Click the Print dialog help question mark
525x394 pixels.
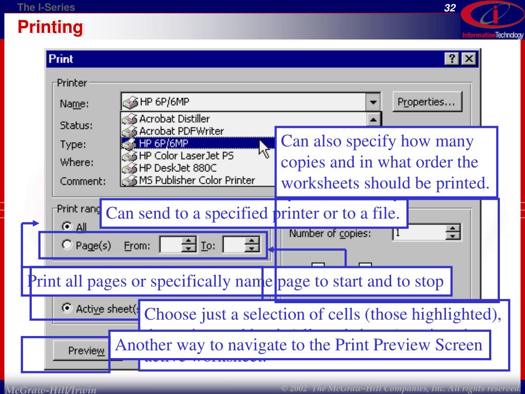click(452, 59)
